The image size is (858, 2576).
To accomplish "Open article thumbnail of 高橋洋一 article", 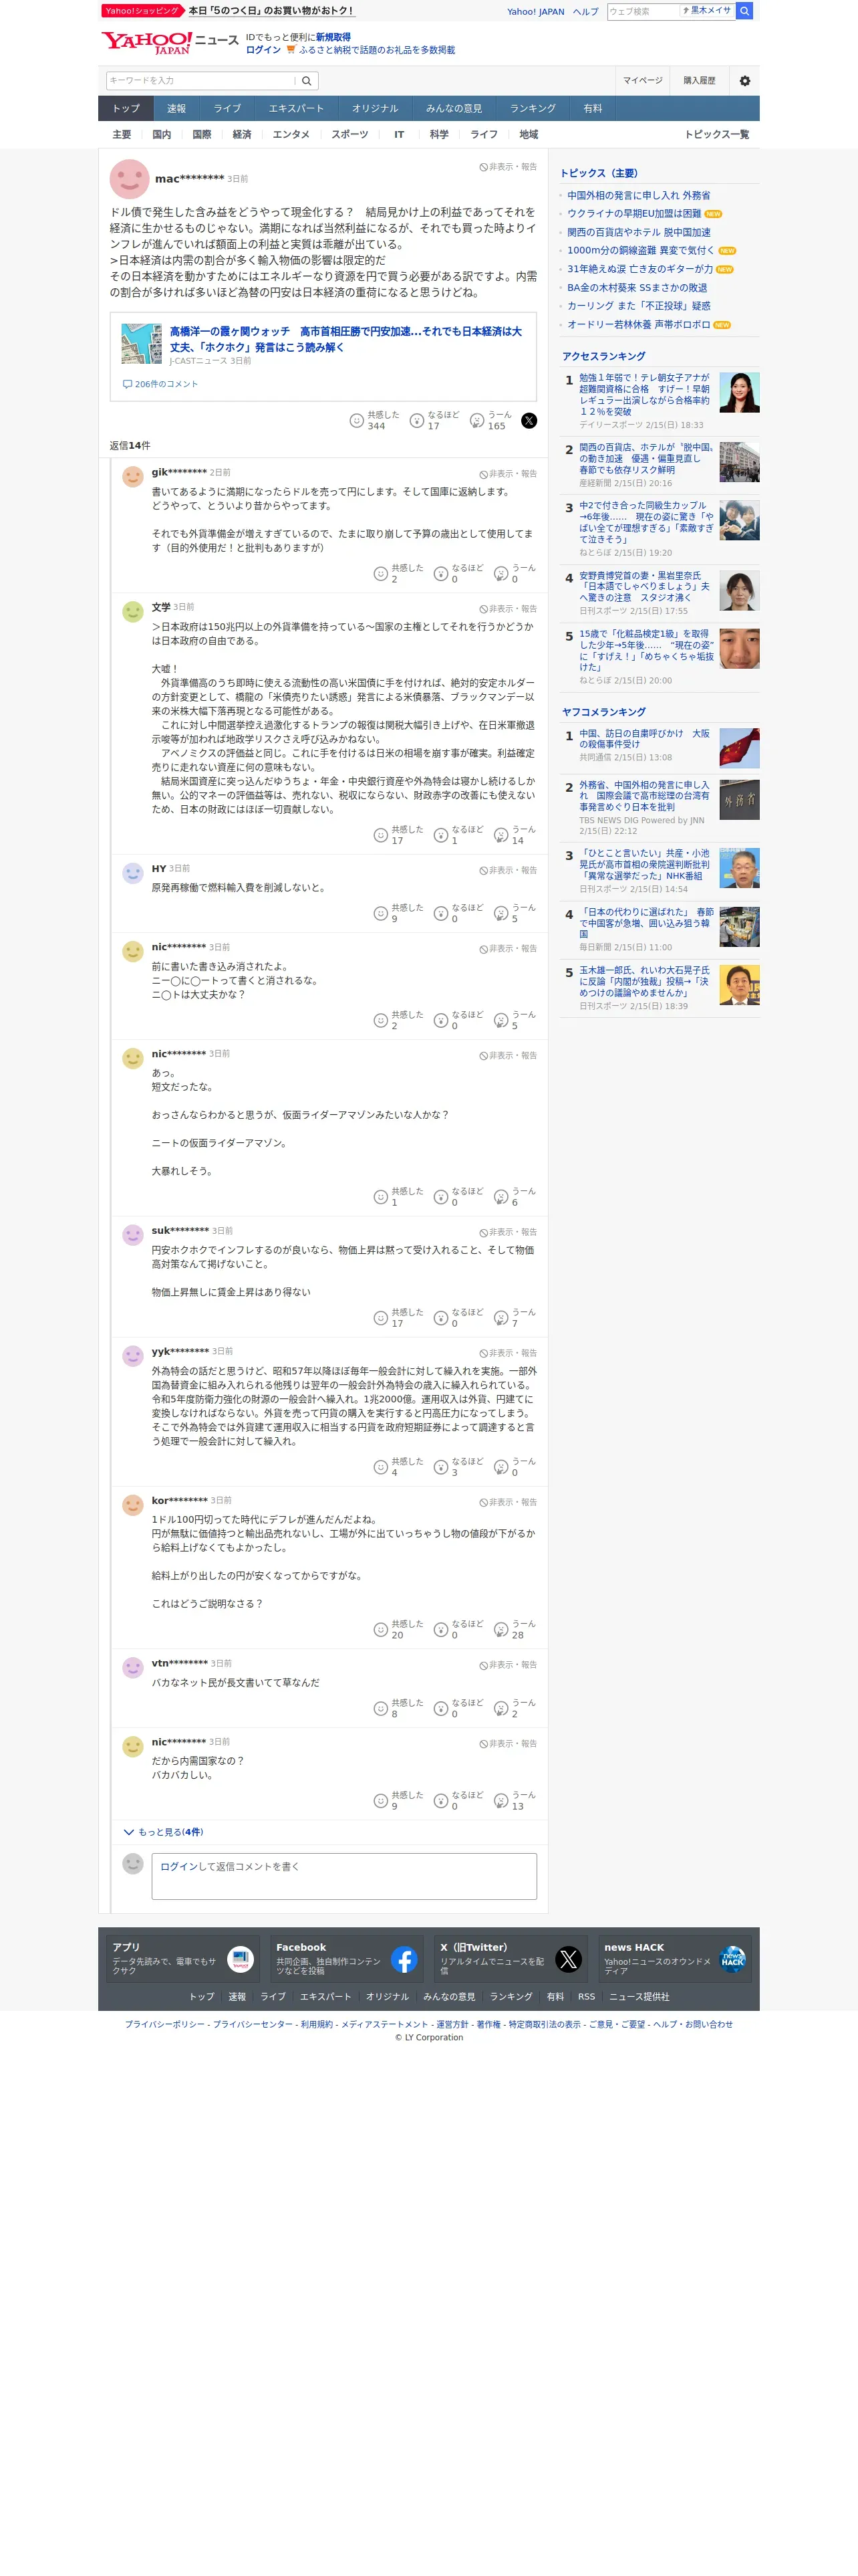I will click(142, 344).
